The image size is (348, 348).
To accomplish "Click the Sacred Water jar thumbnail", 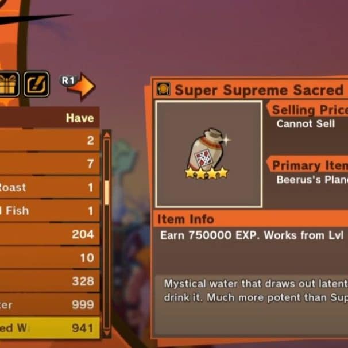I will [209, 154].
